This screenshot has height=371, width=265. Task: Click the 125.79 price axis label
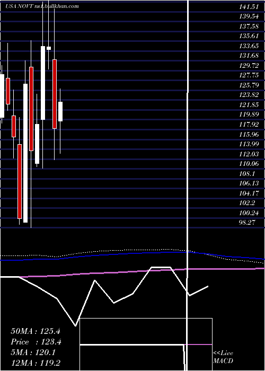pos(249,85)
